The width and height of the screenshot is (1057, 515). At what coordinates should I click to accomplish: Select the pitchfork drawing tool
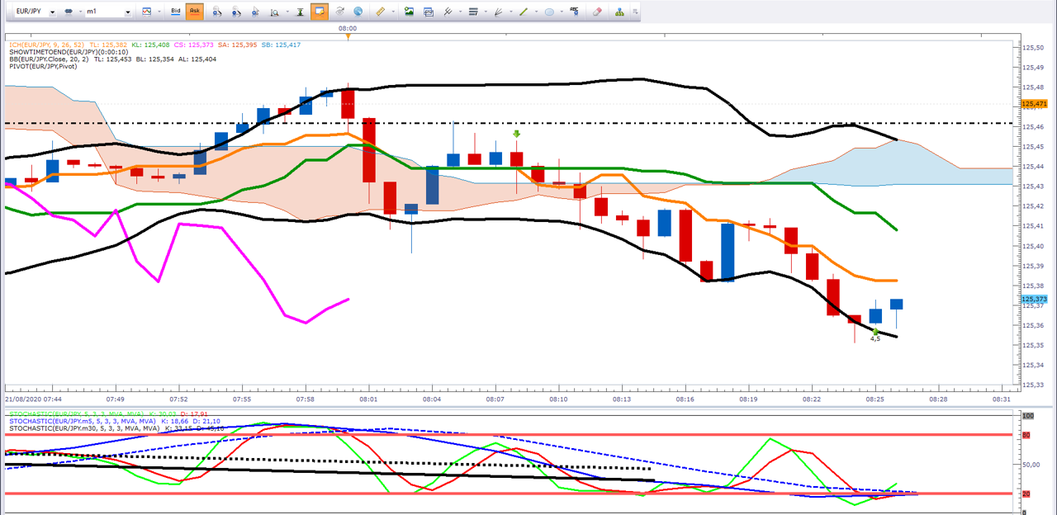pos(448,12)
